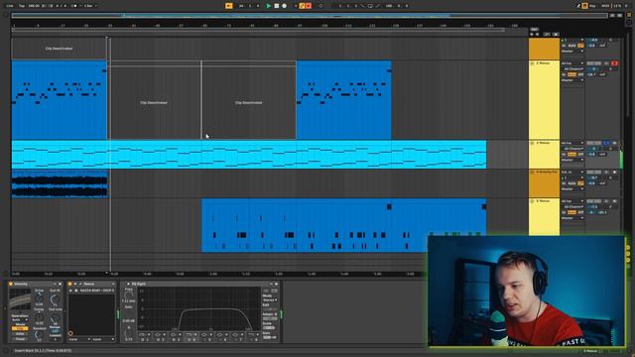Click the Key map mode button
Viewport: 635px width, 357px height.
pyautogui.click(x=592, y=6)
